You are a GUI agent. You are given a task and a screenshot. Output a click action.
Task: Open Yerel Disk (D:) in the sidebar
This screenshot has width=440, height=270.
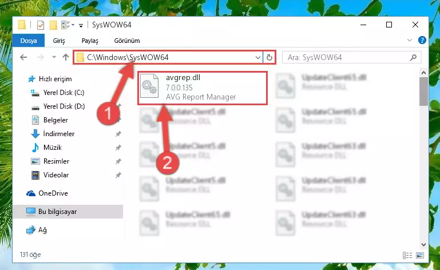pos(58,106)
